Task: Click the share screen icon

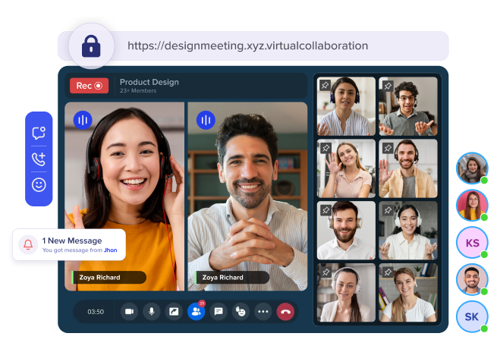Action: tap(174, 311)
